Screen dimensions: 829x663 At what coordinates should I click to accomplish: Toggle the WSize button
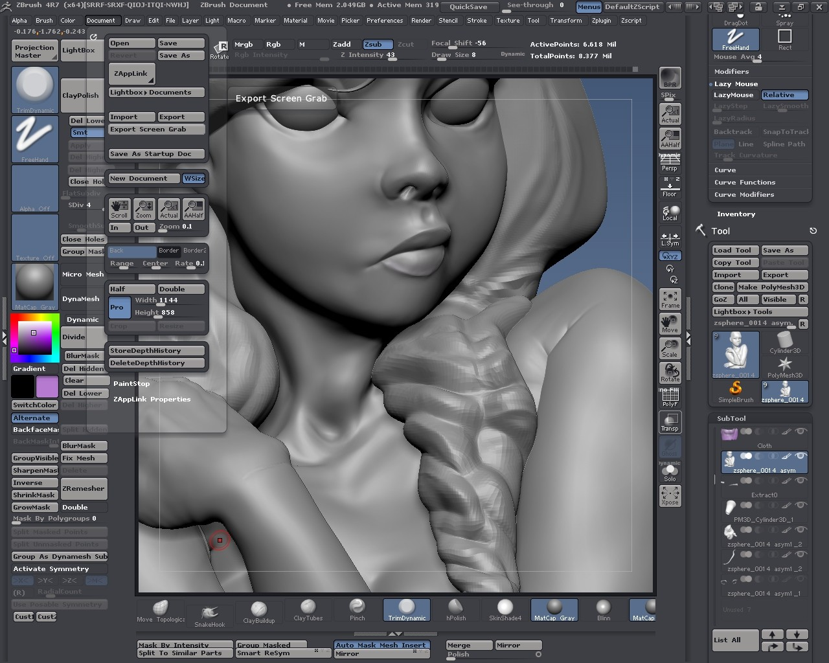click(194, 179)
